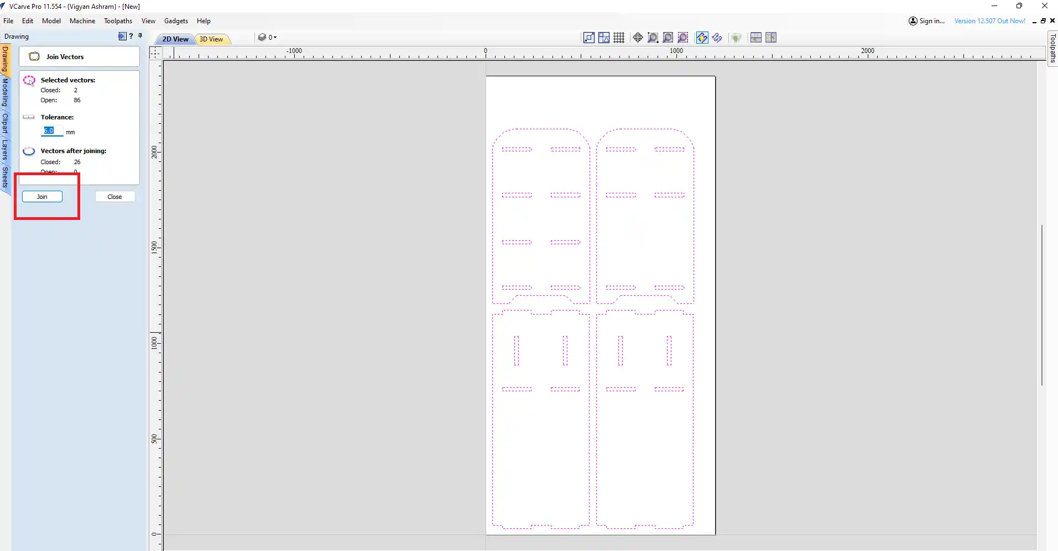Tile the views horizontally
1058x551 pixels.
pos(755,38)
